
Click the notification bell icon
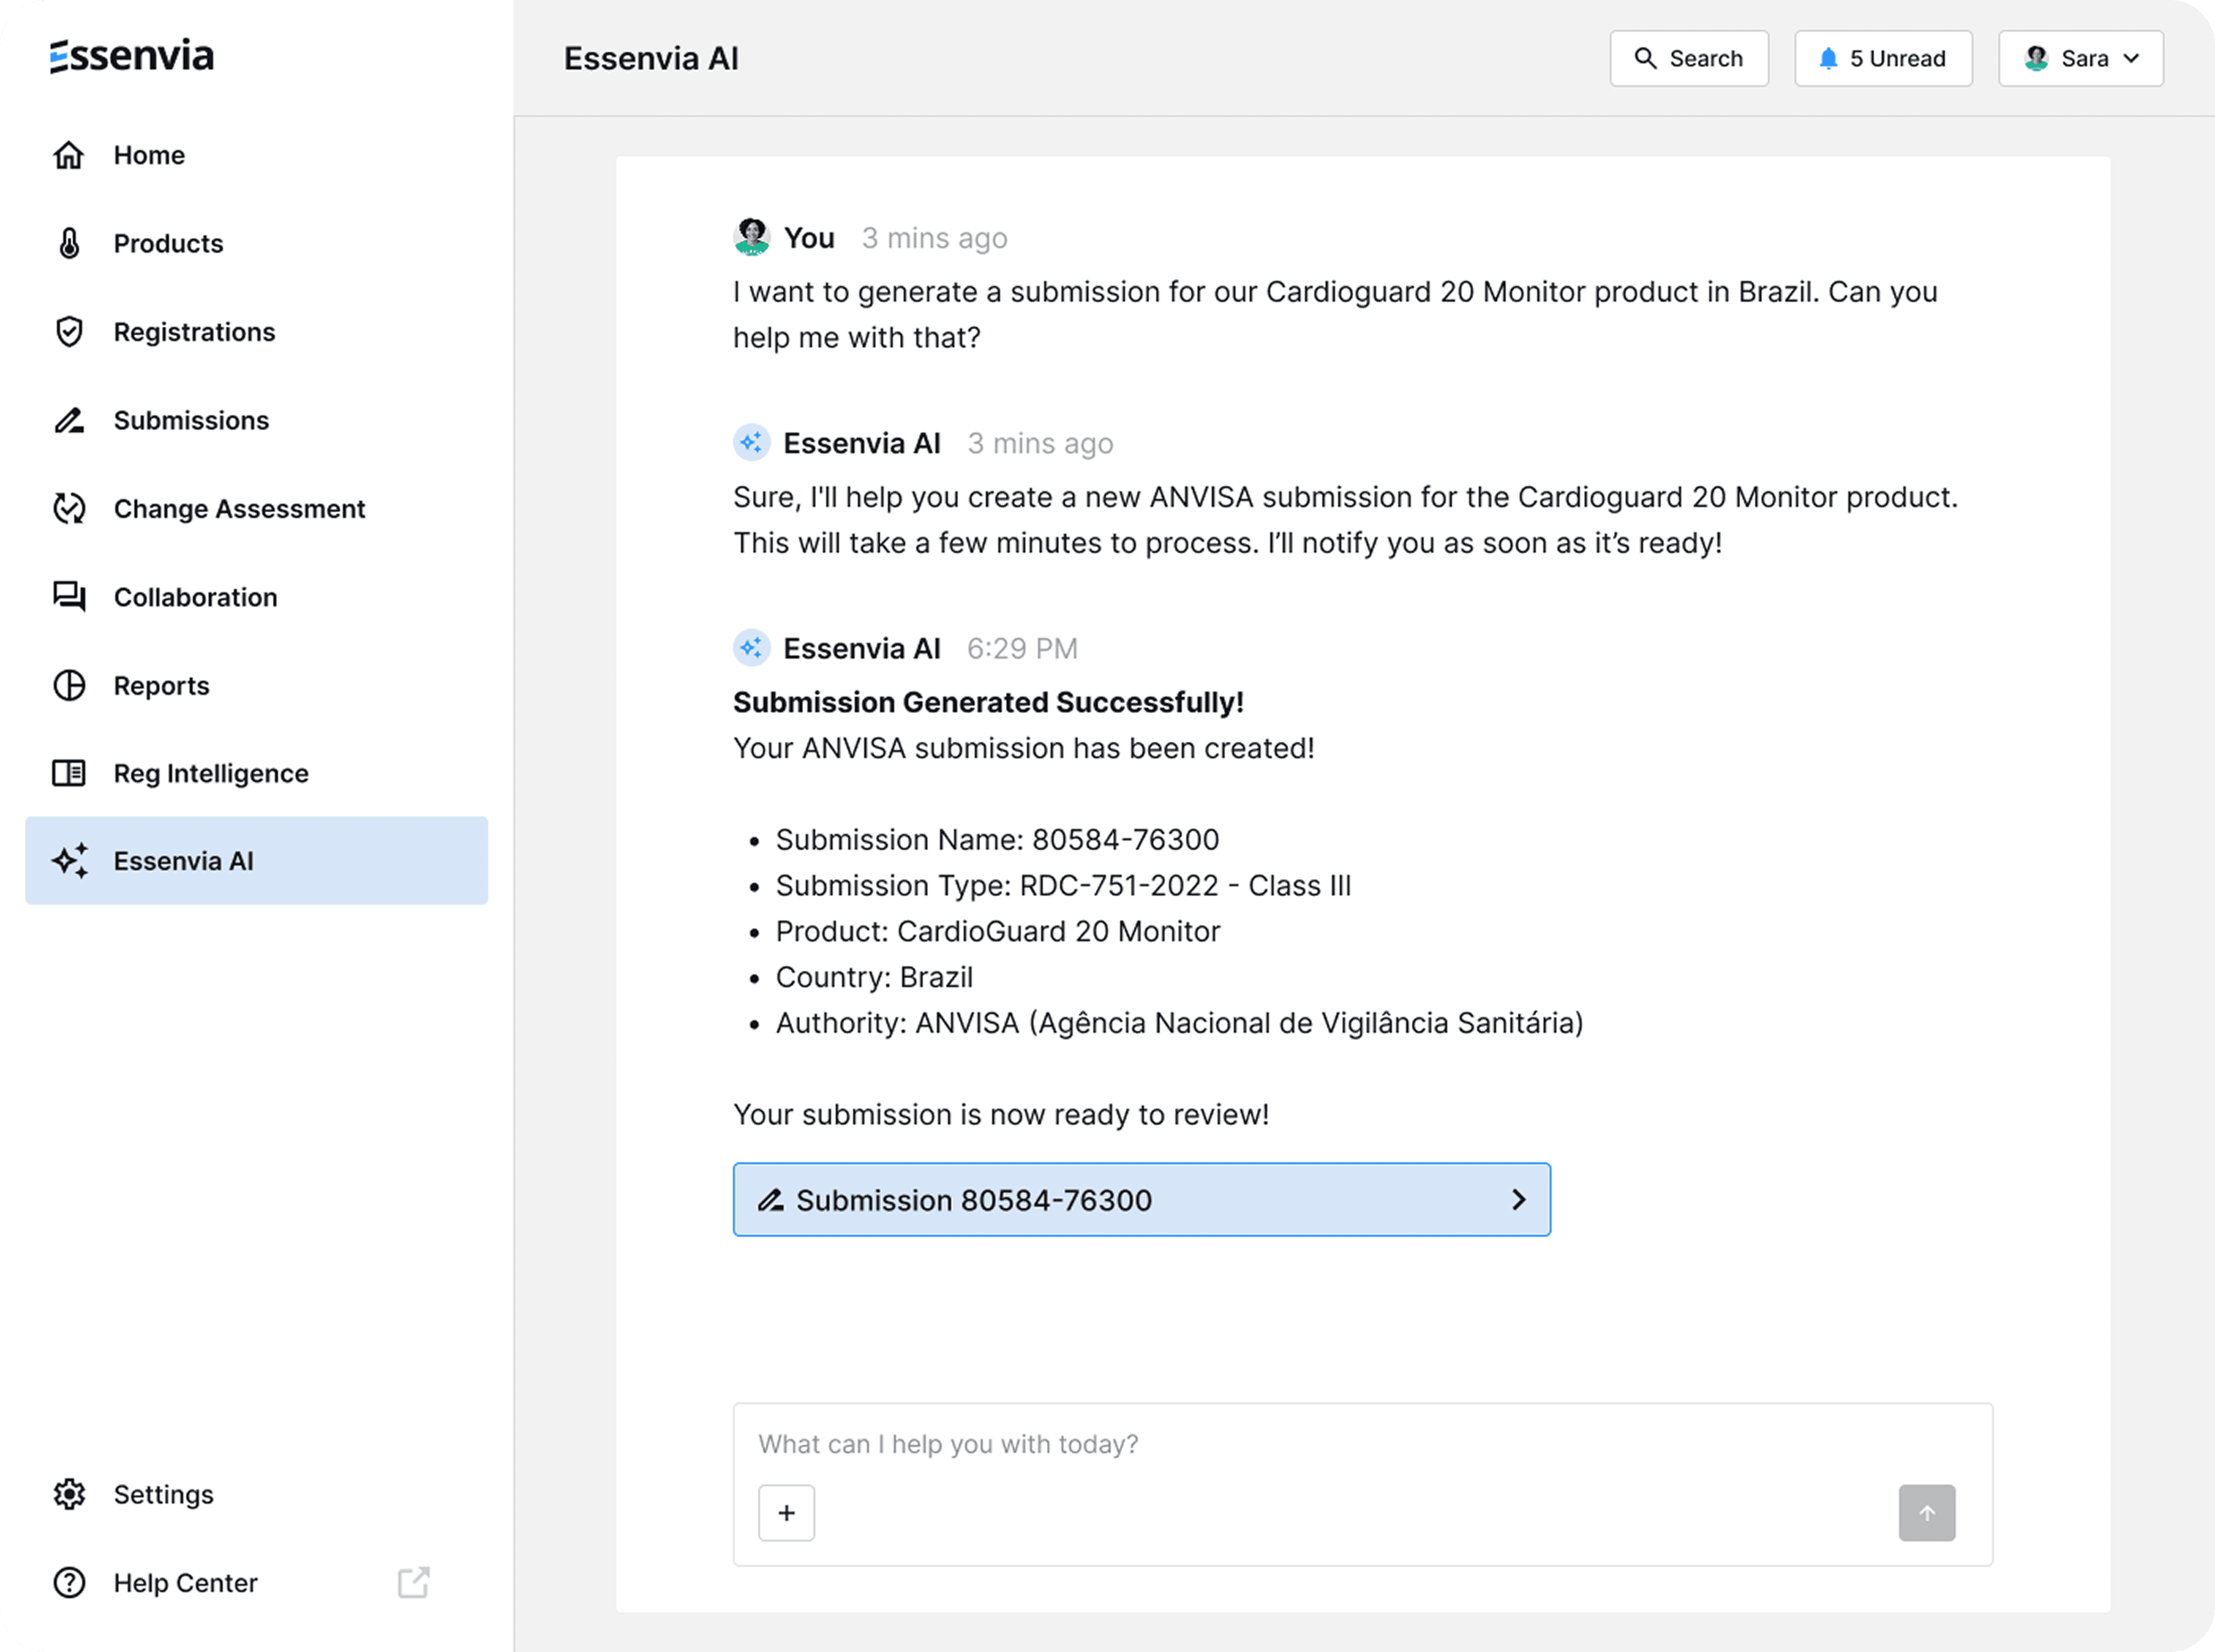(1828, 58)
